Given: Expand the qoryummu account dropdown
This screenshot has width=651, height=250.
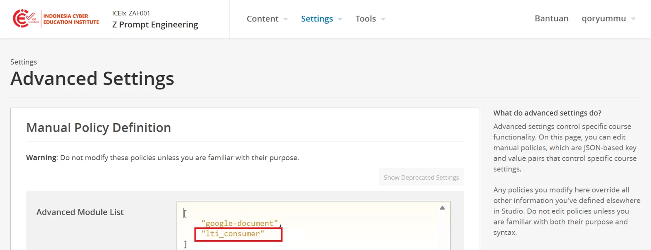Looking at the screenshot, I should (608, 19).
